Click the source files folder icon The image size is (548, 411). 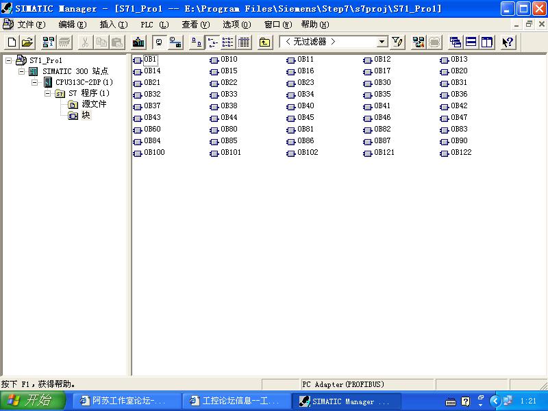[x=73, y=104]
